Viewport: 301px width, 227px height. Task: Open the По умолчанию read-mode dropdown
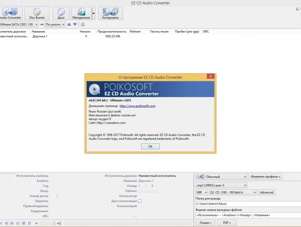coord(55,24)
